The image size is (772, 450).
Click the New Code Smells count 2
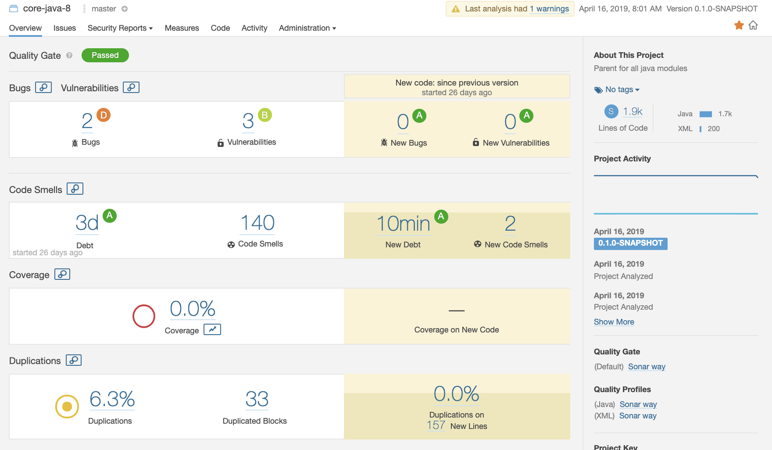click(510, 224)
